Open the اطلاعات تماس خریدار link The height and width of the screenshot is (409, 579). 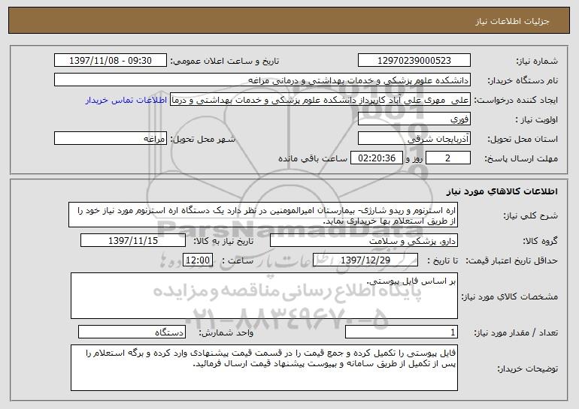tap(126, 101)
